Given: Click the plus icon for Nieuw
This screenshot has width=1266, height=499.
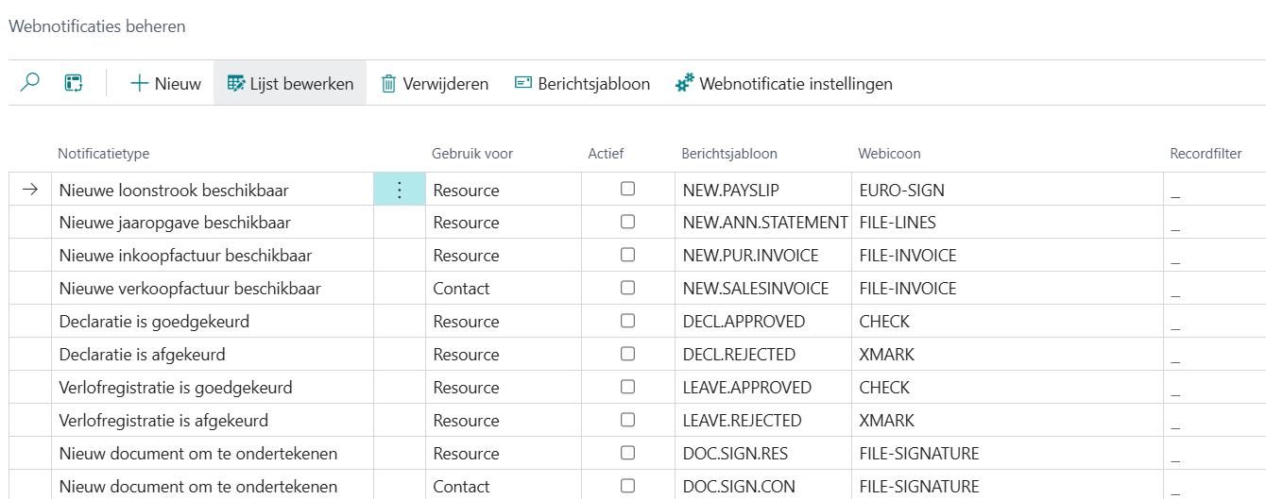Looking at the screenshot, I should pos(140,83).
